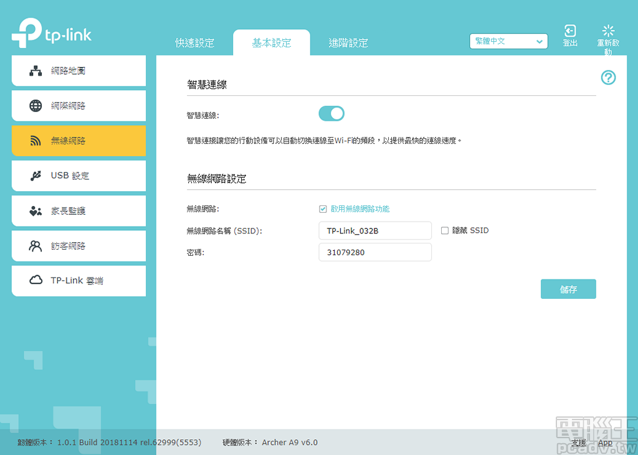Open the USB 設定 sidebar menu item
The image size is (638, 455).
(x=79, y=176)
